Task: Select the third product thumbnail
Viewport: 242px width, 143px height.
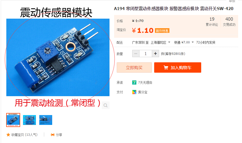Action: click(46, 120)
